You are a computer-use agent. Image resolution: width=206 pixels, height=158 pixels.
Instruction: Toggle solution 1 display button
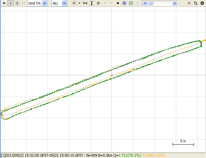click(x=11, y=3)
